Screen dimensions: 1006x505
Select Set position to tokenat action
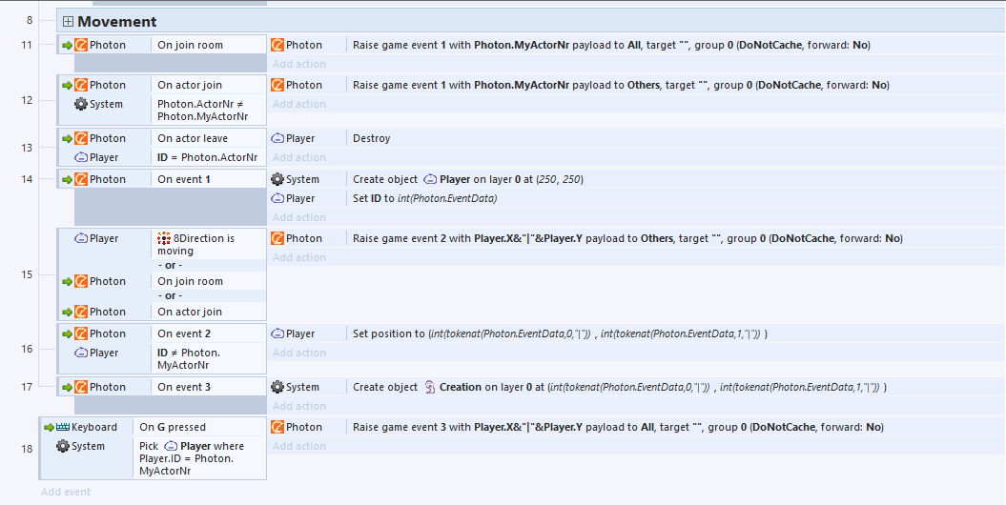[x=560, y=333]
